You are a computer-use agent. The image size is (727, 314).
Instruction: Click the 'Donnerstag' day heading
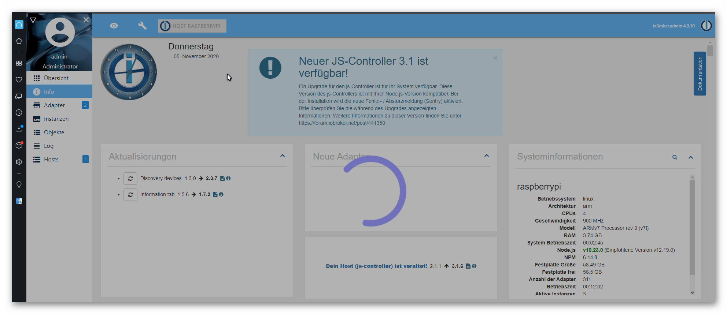click(x=191, y=46)
